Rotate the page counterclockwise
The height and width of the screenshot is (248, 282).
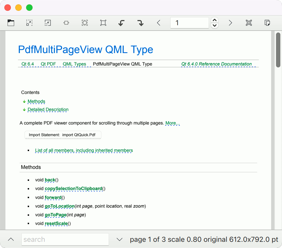coord(122,23)
